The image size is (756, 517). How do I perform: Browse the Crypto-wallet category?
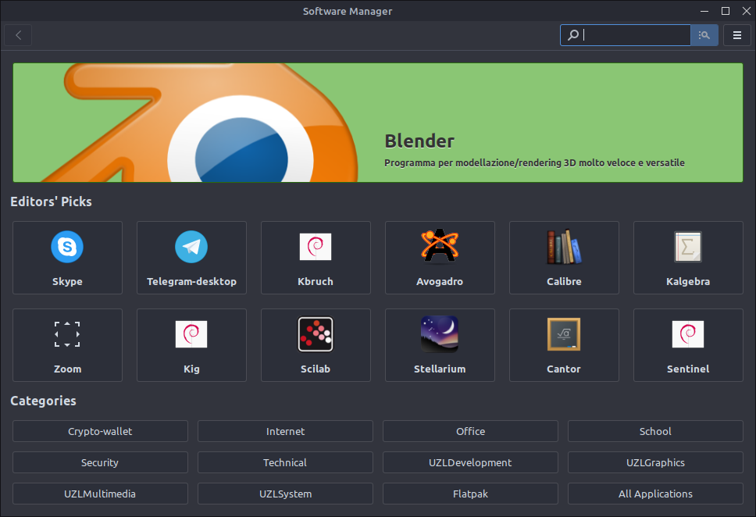coord(100,431)
